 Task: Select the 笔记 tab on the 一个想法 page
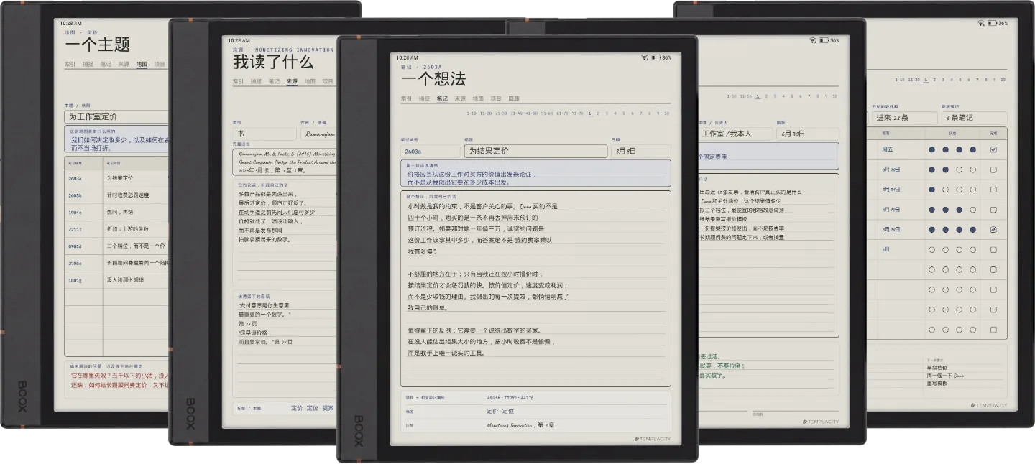coord(442,98)
